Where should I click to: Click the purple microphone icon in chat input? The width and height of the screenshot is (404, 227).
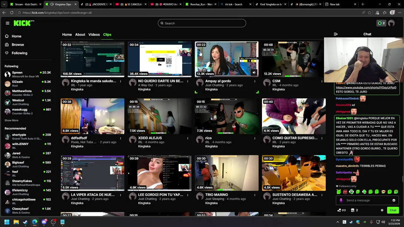[x=341, y=200]
